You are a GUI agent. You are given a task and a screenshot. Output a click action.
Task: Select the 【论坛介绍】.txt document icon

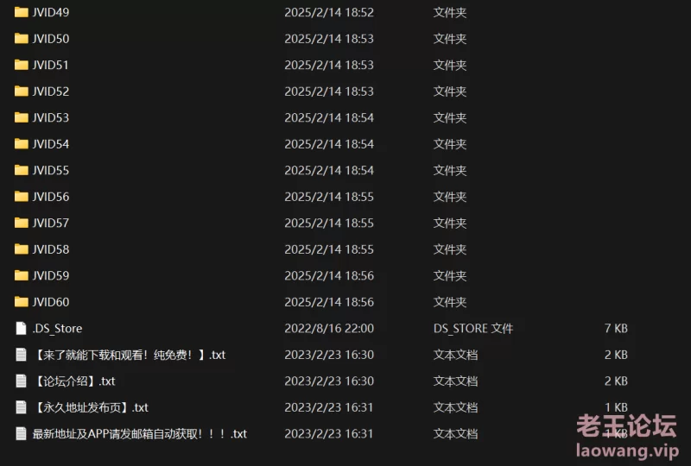[21, 381]
